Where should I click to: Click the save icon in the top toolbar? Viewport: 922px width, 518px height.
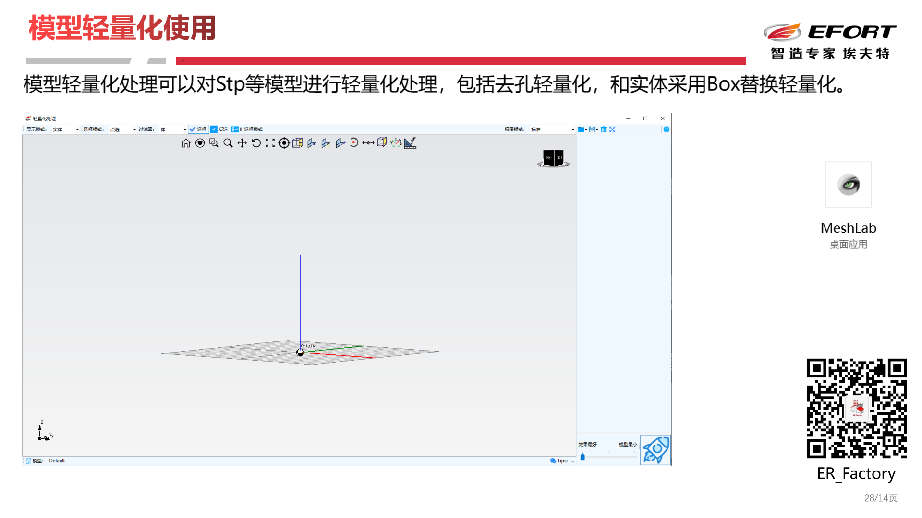click(592, 129)
